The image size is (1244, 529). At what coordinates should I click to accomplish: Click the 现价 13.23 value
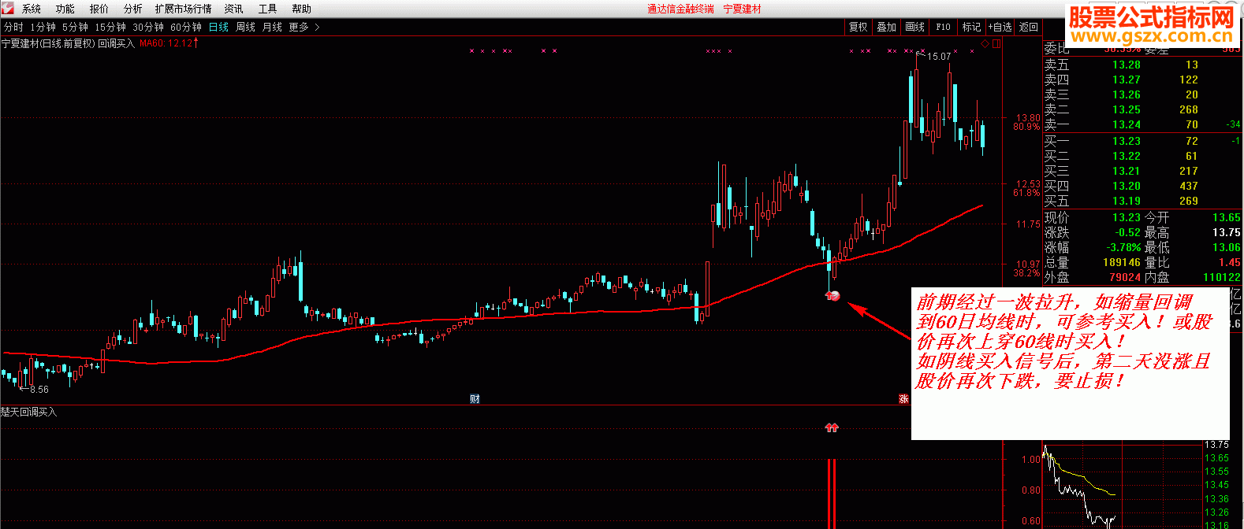[x=1126, y=217]
